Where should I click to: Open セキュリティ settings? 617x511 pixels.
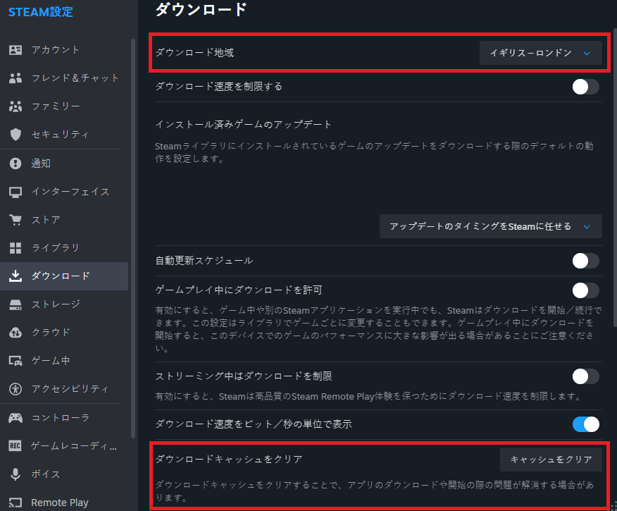pos(60,134)
